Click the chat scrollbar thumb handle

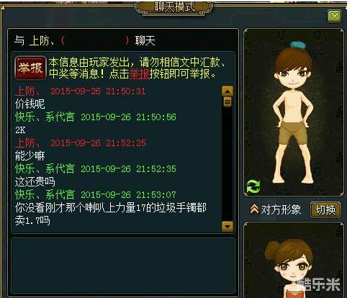pos(227,101)
